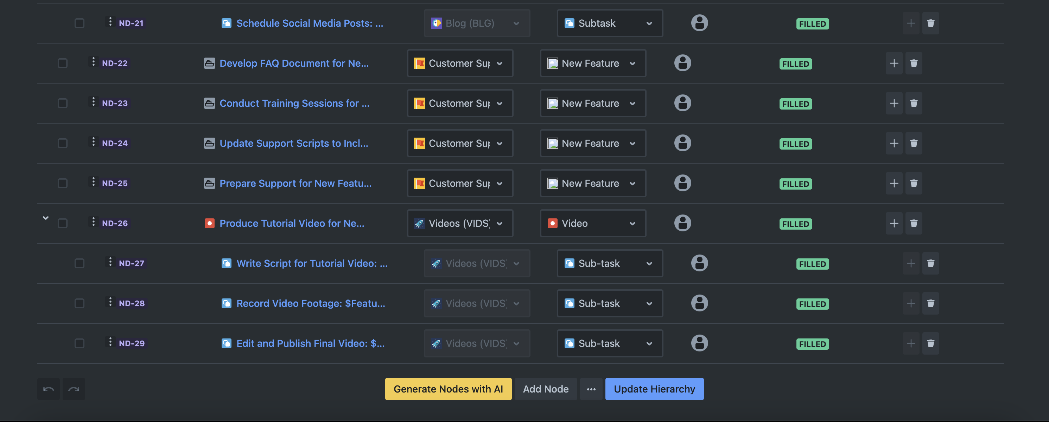Open the ND-24 three-dot drag handle
The width and height of the screenshot is (1049, 422).
93,142
